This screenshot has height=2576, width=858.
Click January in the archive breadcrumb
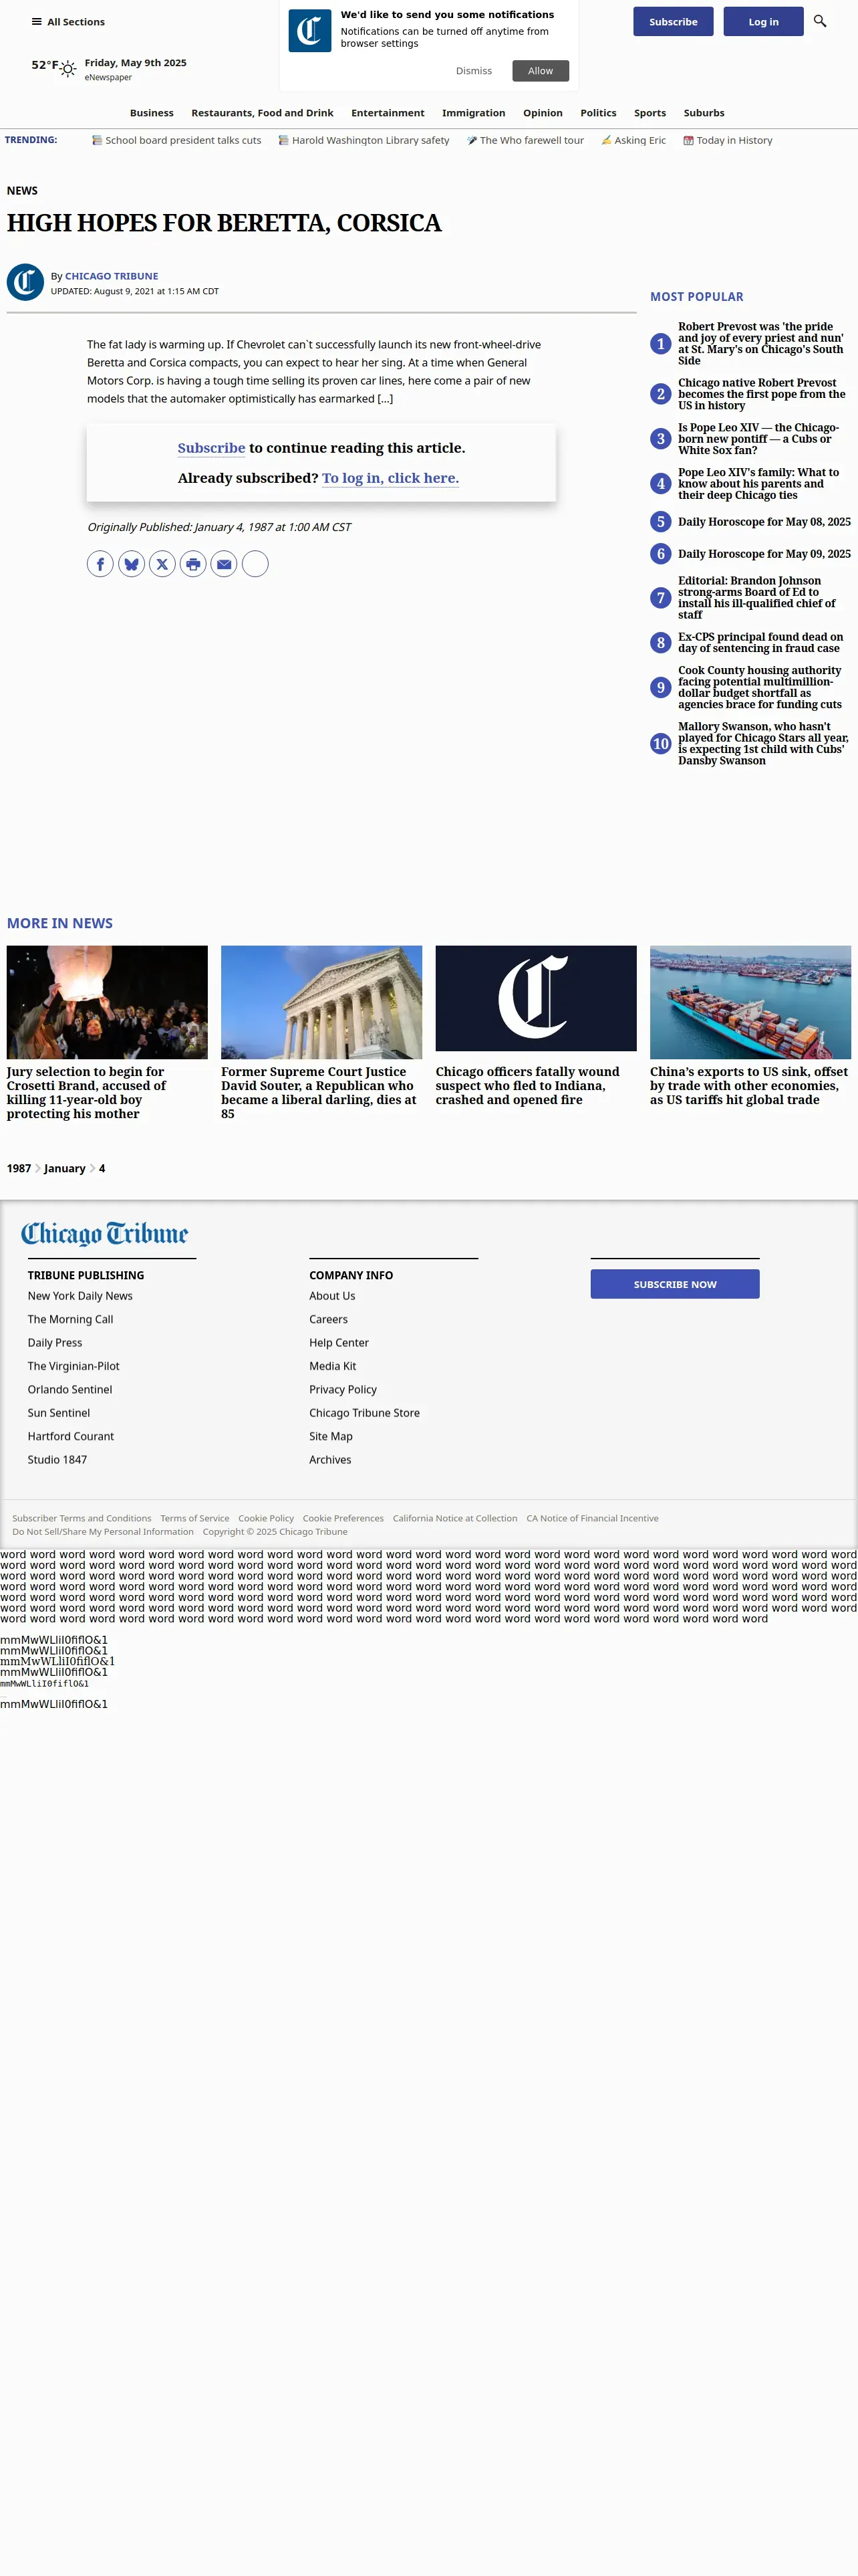pyautogui.click(x=65, y=1168)
